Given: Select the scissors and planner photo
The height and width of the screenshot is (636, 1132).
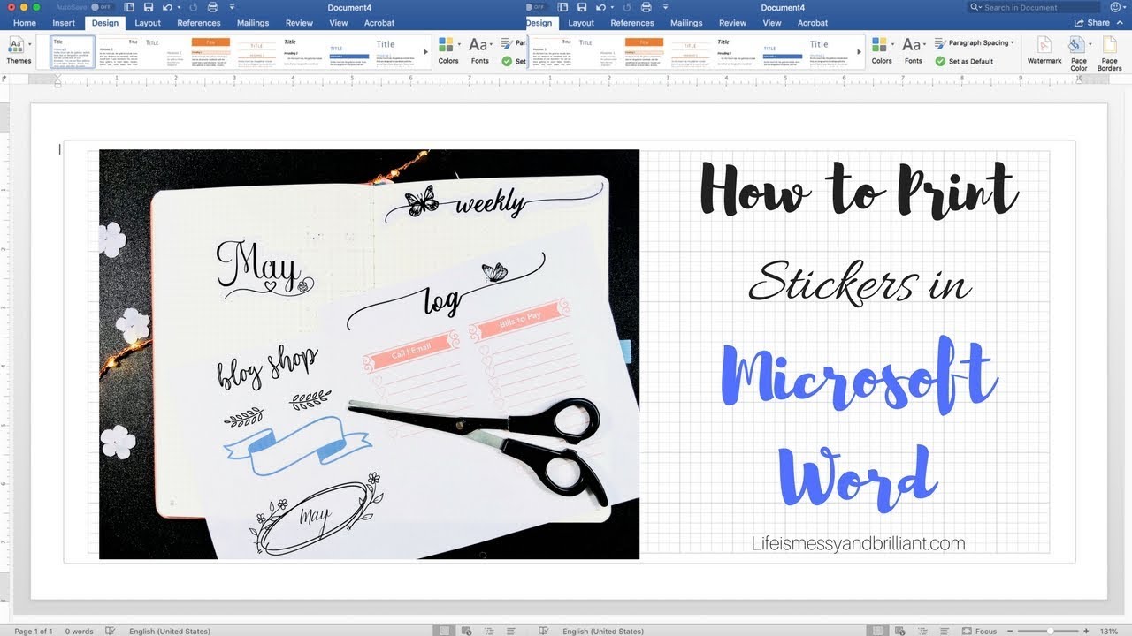Looking at the screenshot, I should pos(369,354).
